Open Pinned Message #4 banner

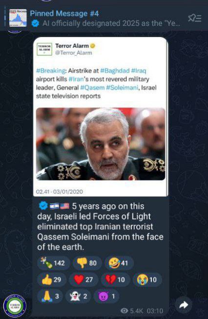(x=104, y=19)
